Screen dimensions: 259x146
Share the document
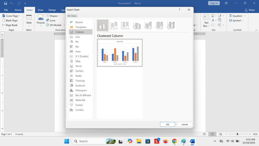[x=250, y=10]
